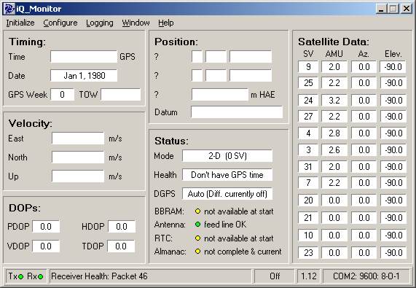Click the TOW field

121,95
